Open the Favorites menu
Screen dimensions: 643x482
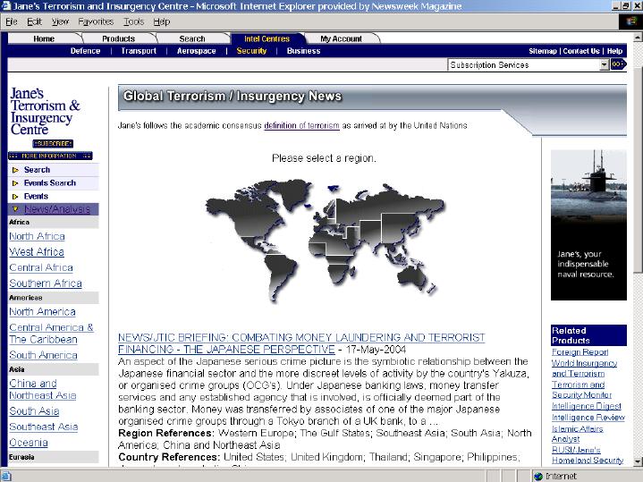(x=96, y=21)
